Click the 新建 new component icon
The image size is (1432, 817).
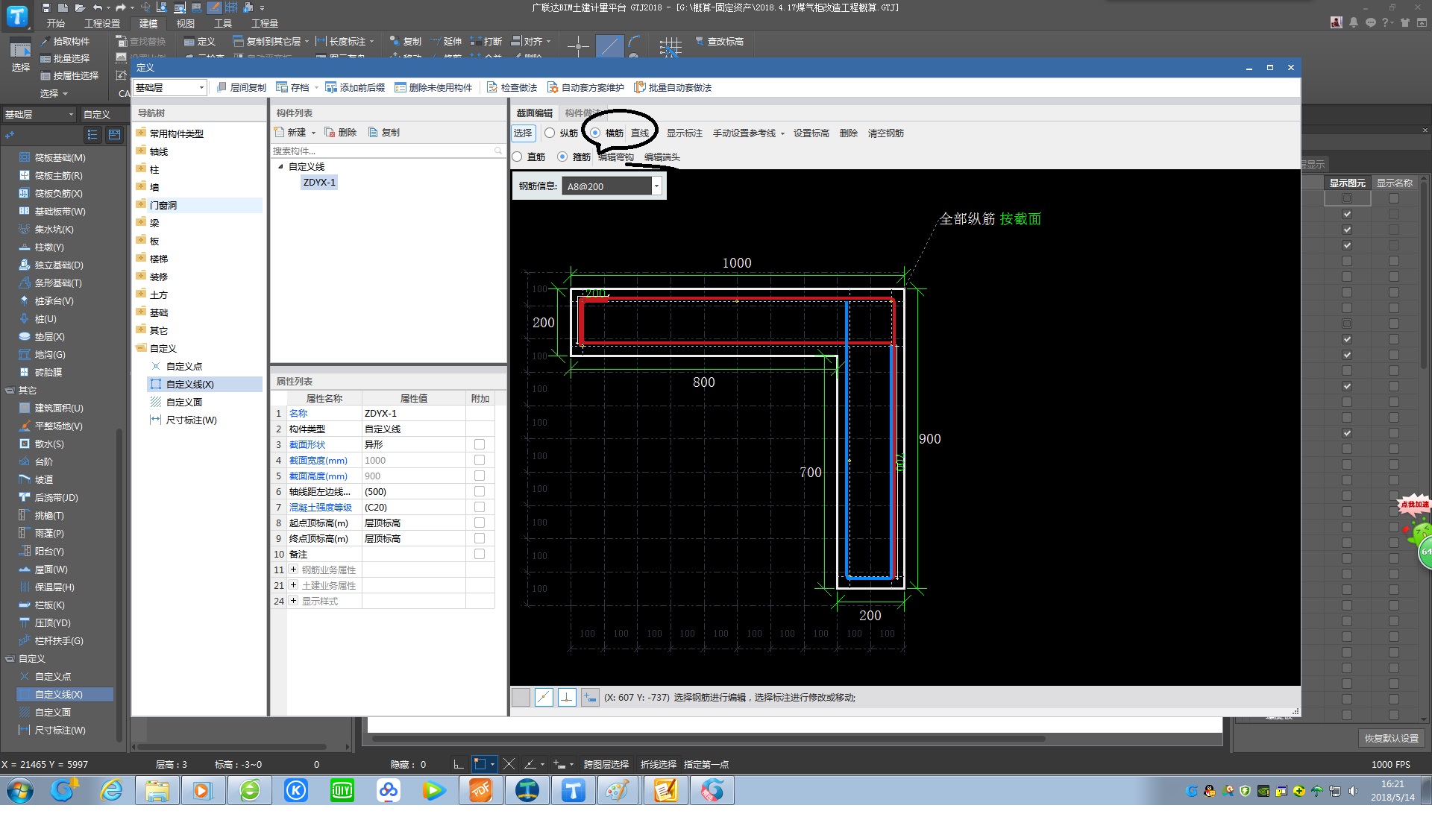pos(280,133)
